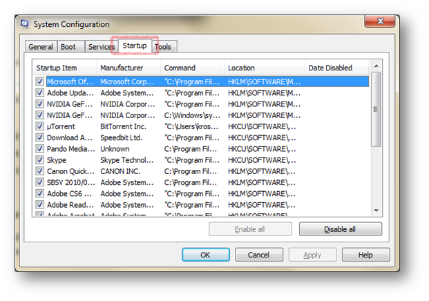Click the "Microsoft Corp..." manufacturer cell
This screenshot has height=301, width=429.
127,81
